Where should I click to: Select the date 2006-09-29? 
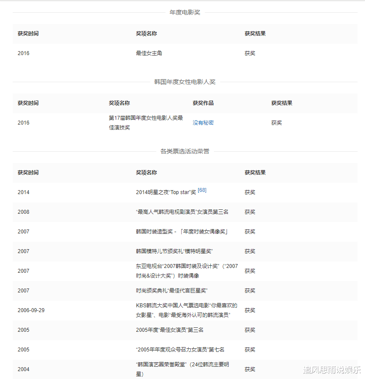click(31, 310)
